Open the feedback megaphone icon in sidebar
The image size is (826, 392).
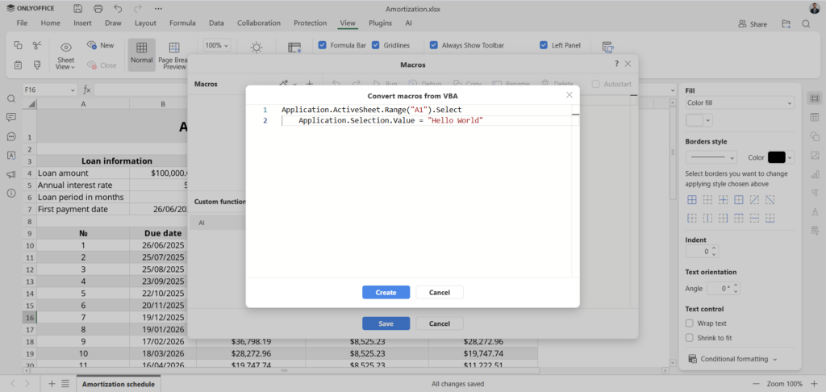pos(11,174)
